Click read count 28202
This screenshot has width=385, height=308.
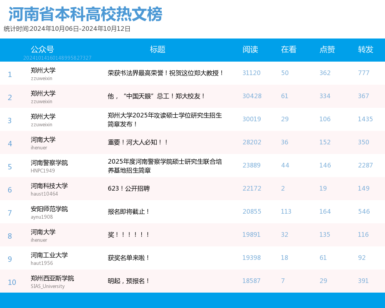point(252,142)
